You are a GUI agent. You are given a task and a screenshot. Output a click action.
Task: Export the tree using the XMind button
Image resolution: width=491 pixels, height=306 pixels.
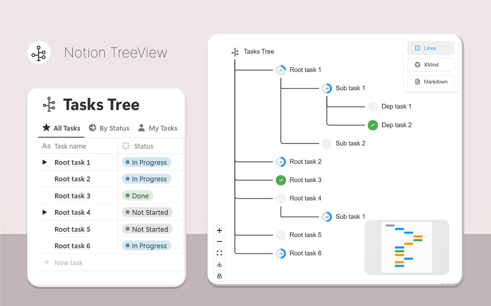pos(431,65)
